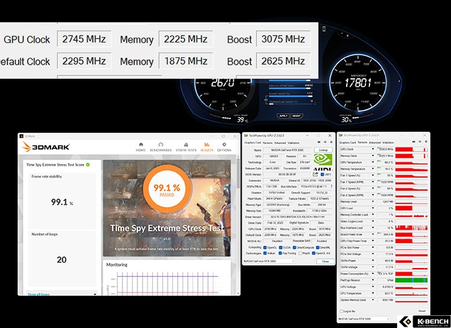Click the Bus Interface question mark in GPU-Z

[x=331, y=187]
